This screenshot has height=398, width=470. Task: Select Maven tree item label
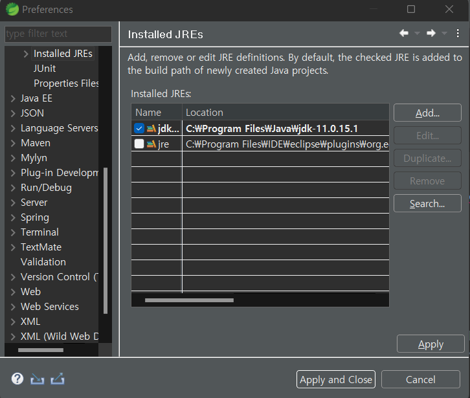[36, 143]
